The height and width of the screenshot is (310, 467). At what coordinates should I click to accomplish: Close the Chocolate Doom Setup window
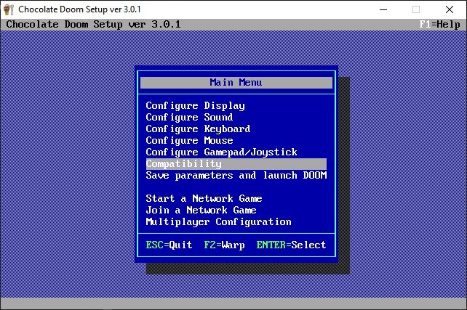pyautogui.click(x=450, y=9)
